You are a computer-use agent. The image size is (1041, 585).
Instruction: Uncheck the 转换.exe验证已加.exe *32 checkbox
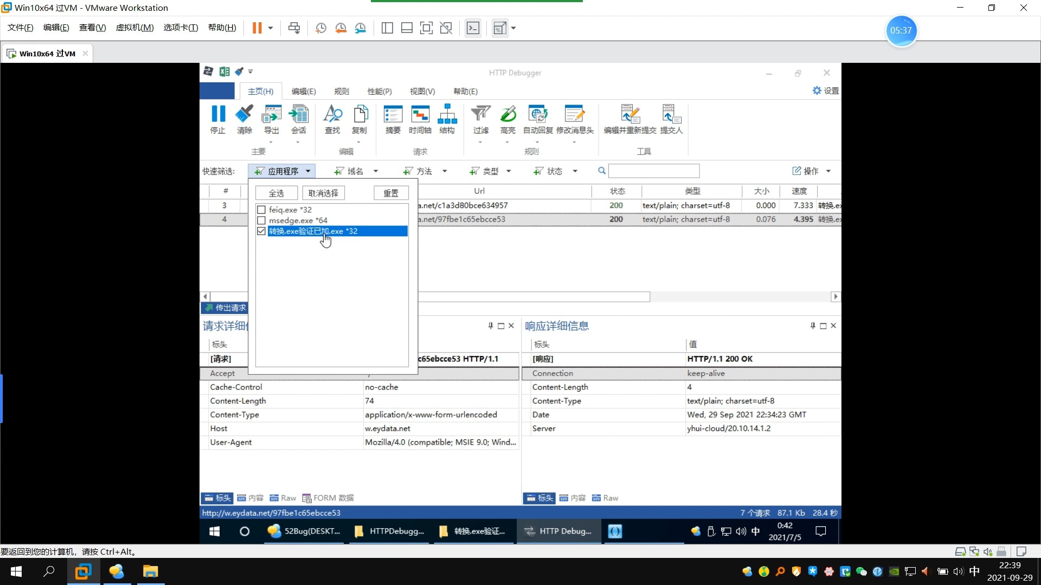pyautogui.click(x=261, y=231)
